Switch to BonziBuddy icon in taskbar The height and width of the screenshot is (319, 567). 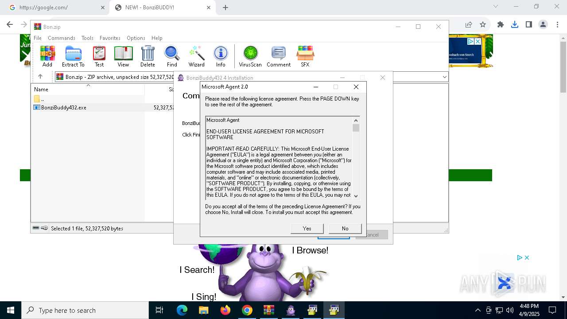point(291,310)
